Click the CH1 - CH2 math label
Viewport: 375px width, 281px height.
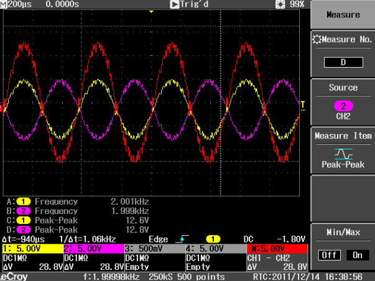pos(268,258)
